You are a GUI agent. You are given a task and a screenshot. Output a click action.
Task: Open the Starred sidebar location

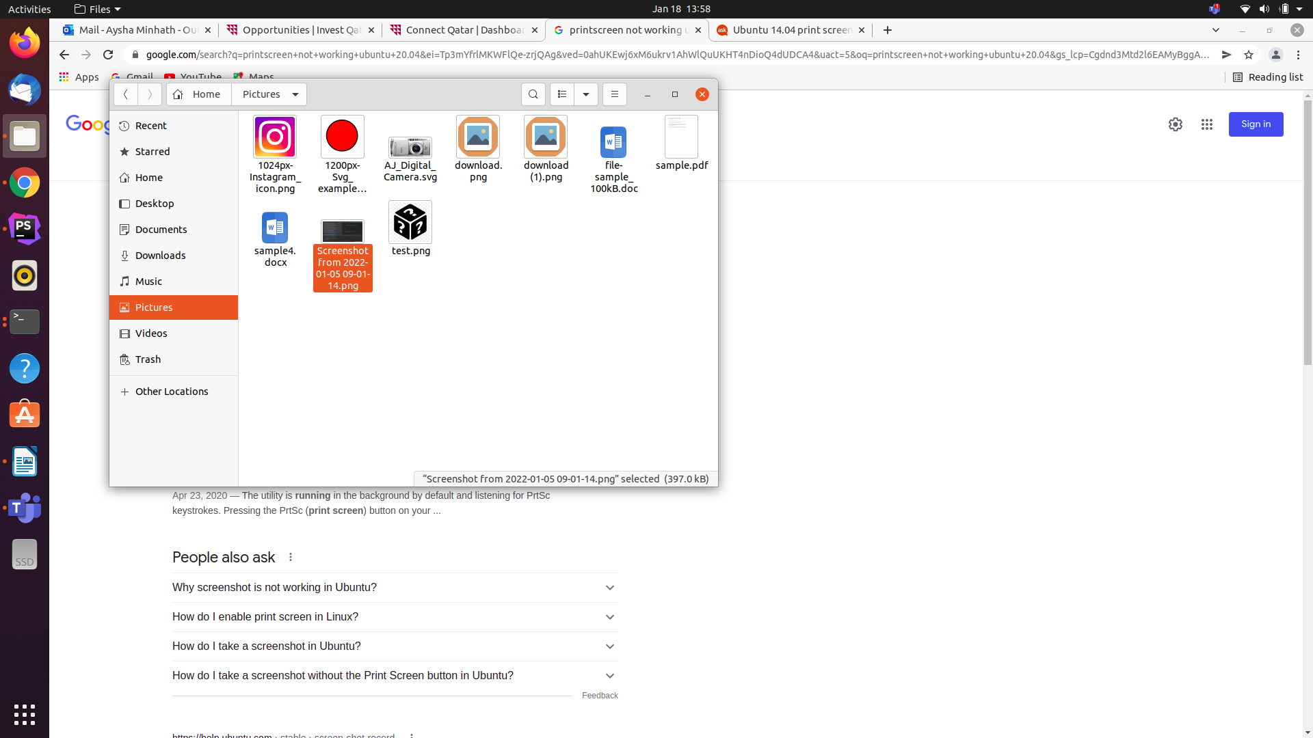(152, 152)
